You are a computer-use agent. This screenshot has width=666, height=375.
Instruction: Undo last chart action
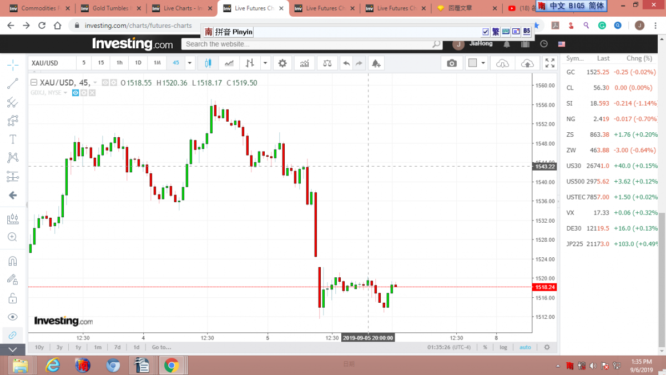pyautogui.click(x=346, y=63)
